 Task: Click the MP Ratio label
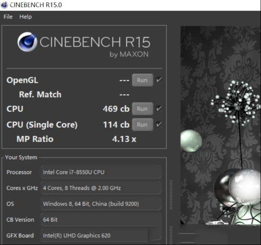pos(35,139)
